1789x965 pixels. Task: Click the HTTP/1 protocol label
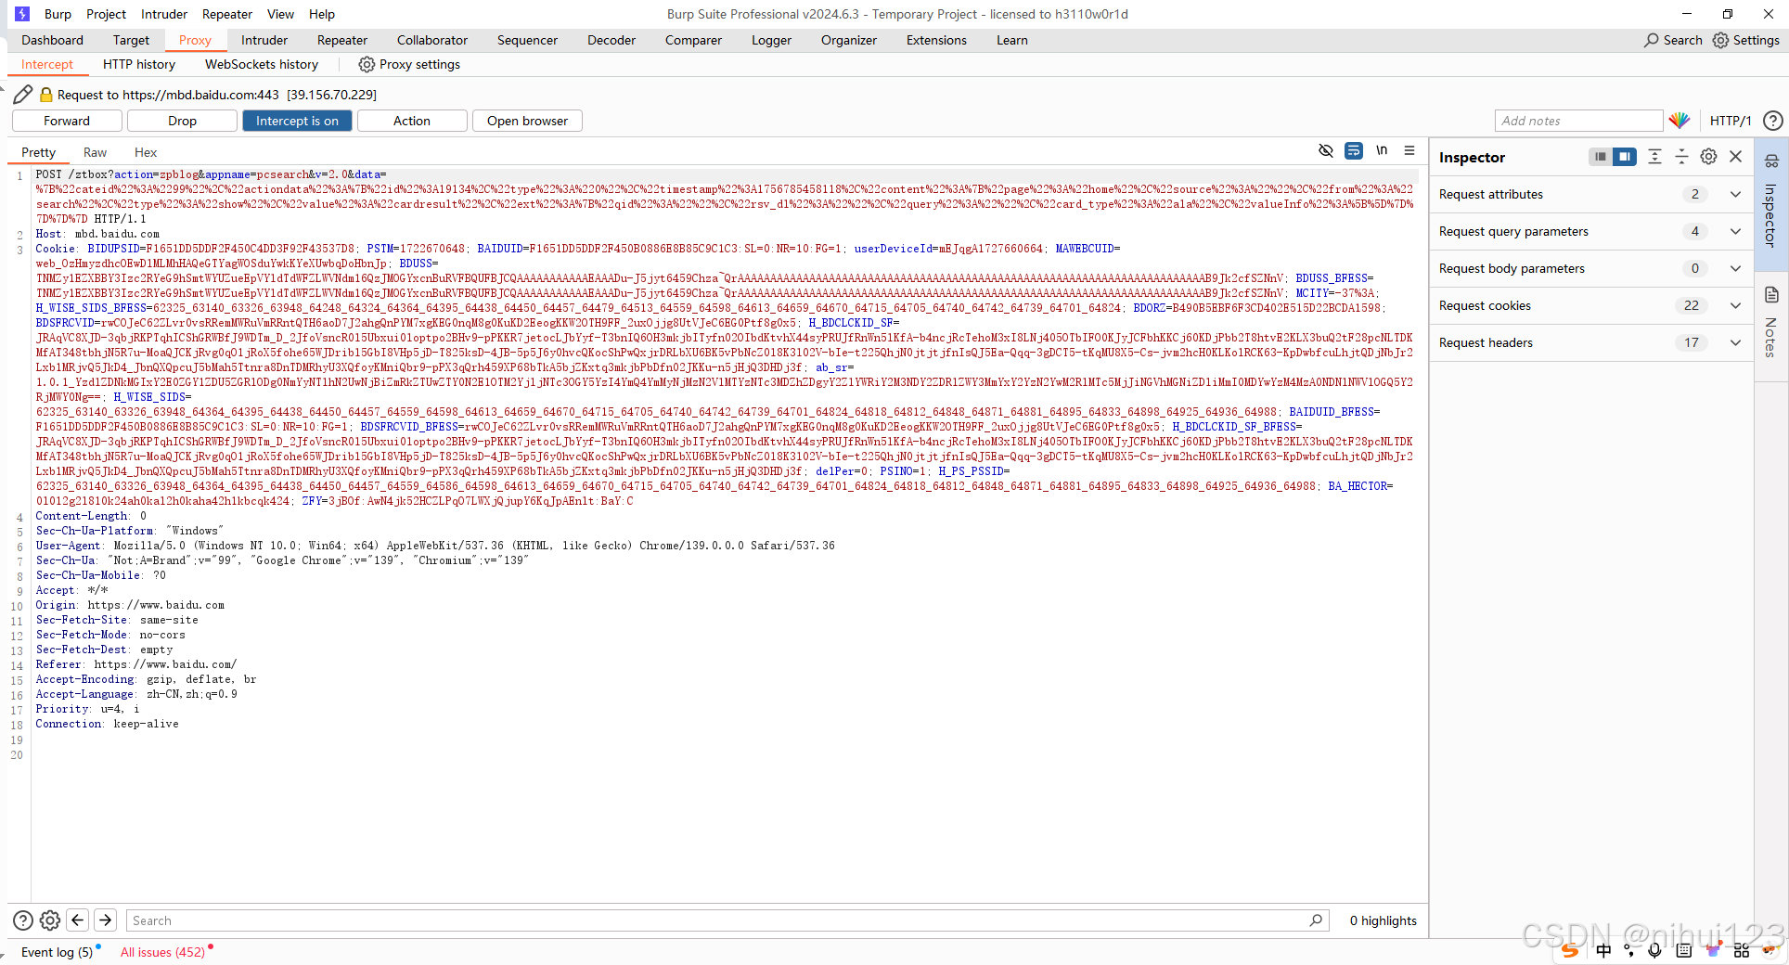[x=1731, y=121]
